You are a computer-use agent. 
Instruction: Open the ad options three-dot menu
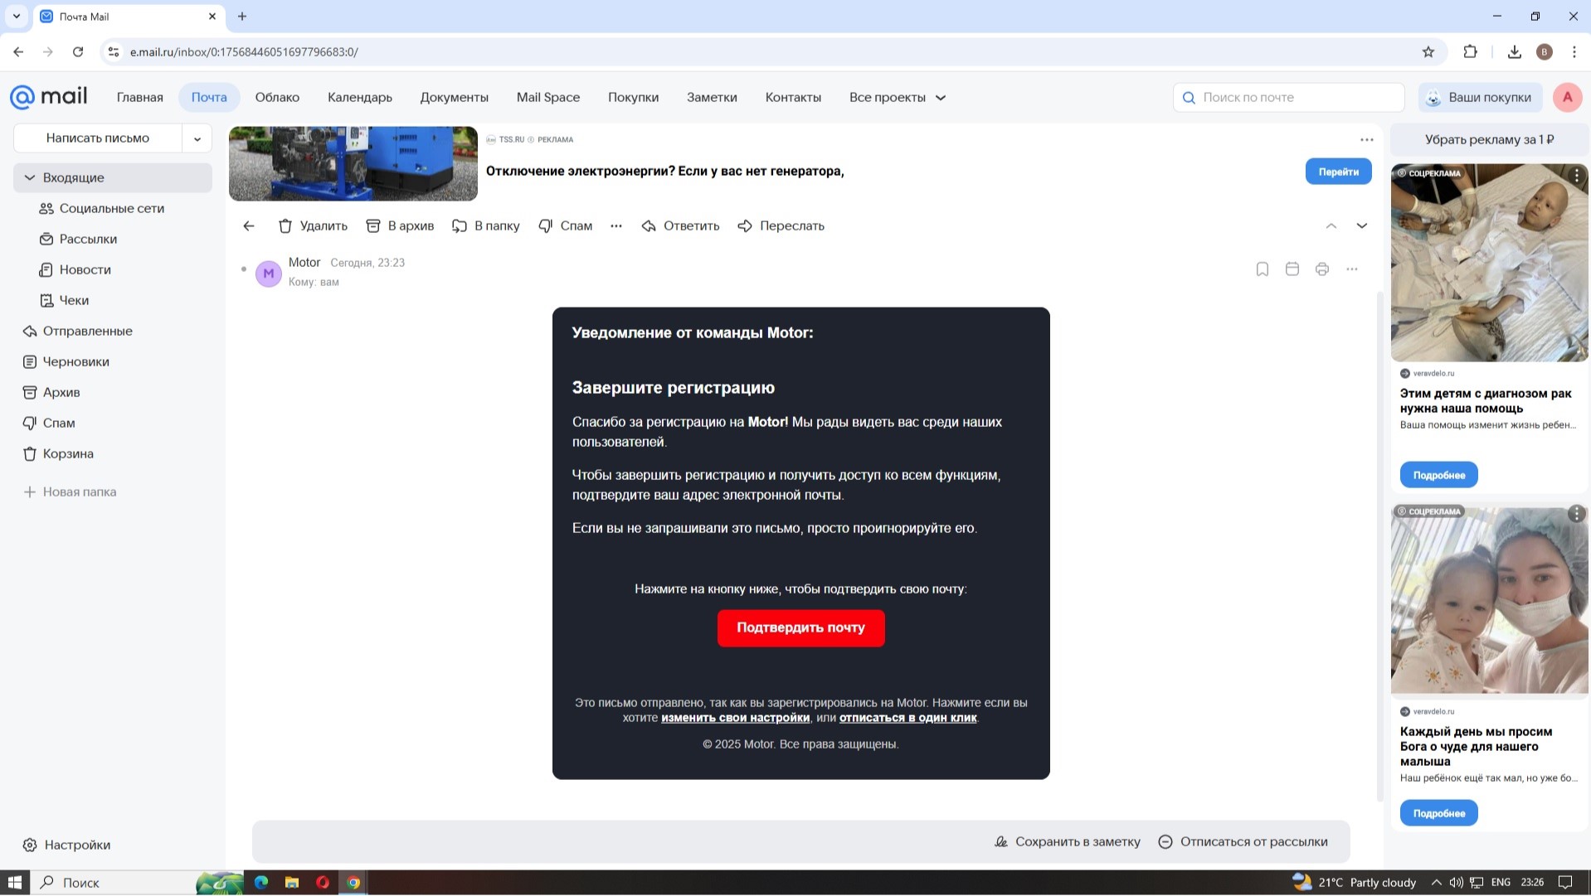[x=1367, y=139]
